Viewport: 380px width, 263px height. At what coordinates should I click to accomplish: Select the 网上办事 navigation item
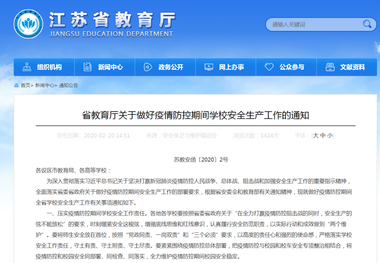232,67
